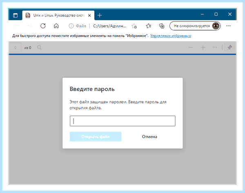The image size is (245, 193).
Task: Open PDF toolbar more options
Action: pyautogui.click(x=215, y=47)
